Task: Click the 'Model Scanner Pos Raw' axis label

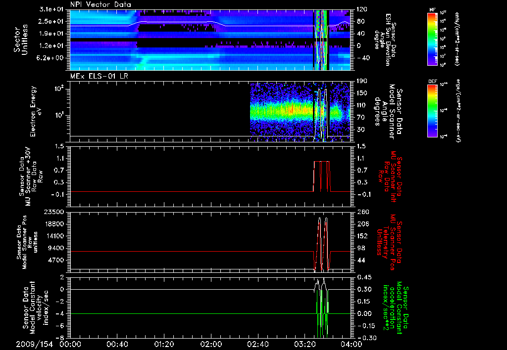Action: pos(28,242)
